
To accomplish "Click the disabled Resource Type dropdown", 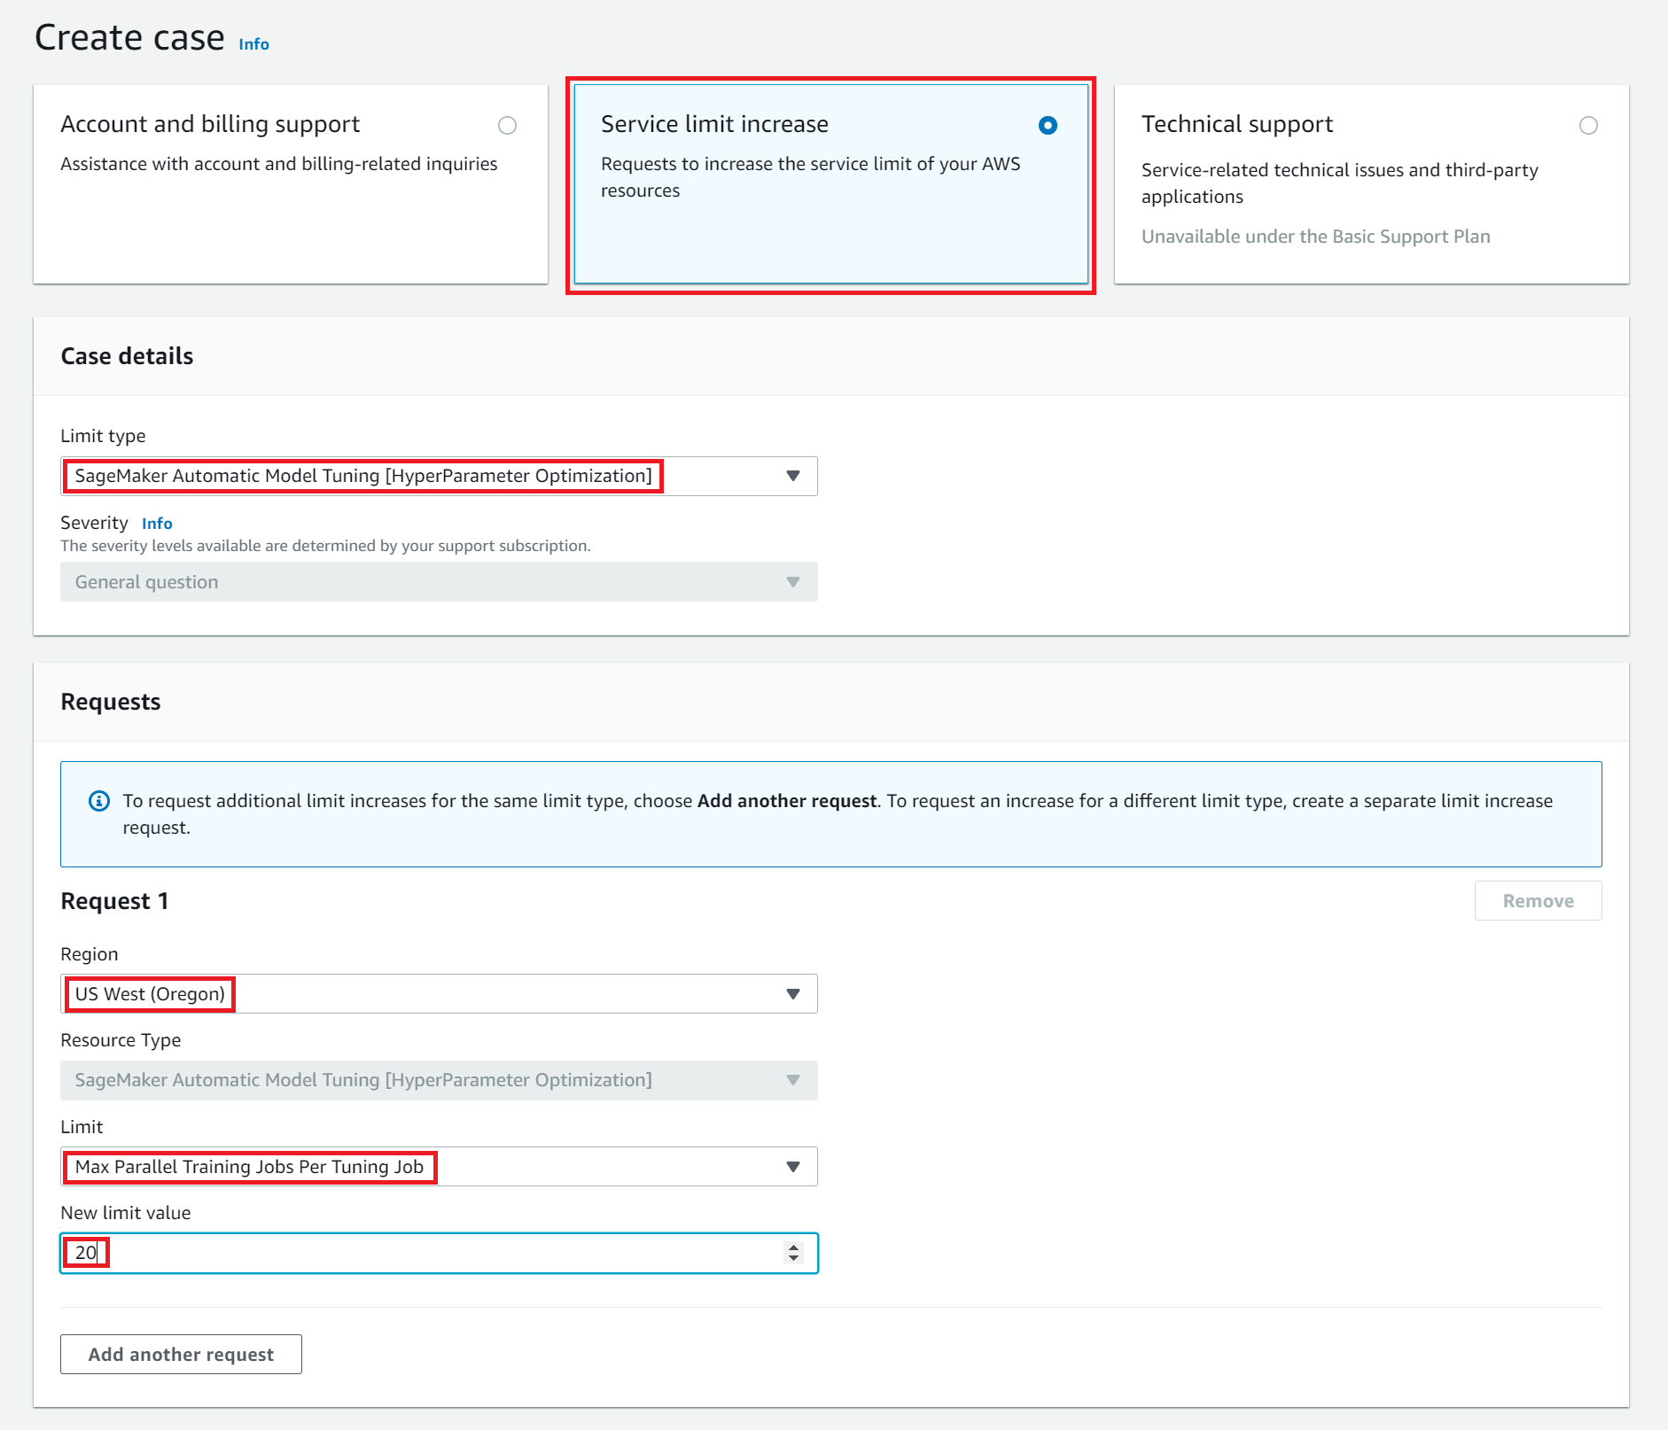I will [438, 1080].
